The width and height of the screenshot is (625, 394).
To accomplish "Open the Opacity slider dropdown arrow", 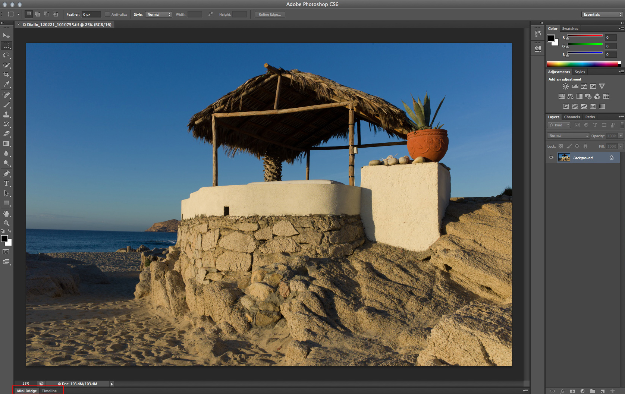I will 621,136.
